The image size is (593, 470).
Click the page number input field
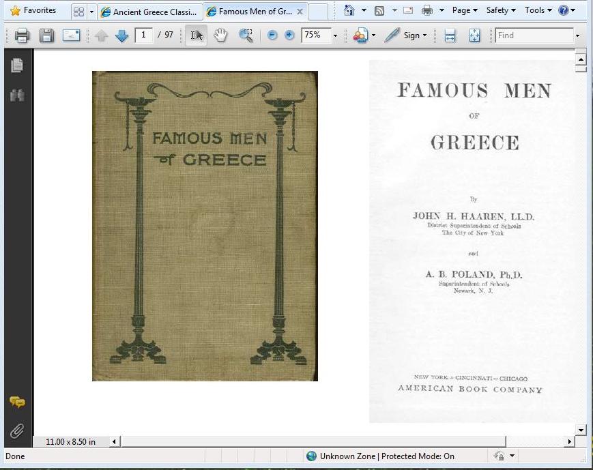(144, 35)
